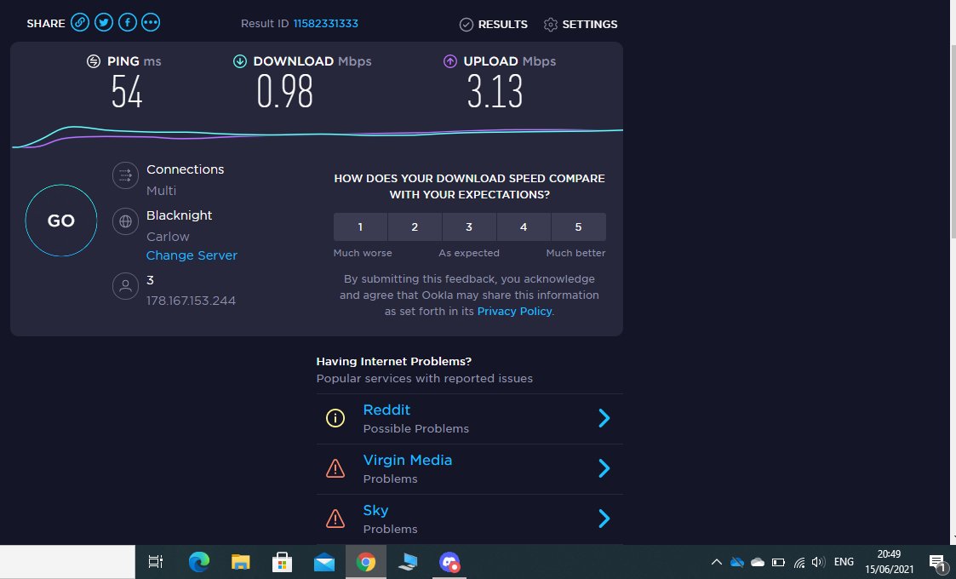
Task: Open the clock showing 20:49
Action: (889, 562)
